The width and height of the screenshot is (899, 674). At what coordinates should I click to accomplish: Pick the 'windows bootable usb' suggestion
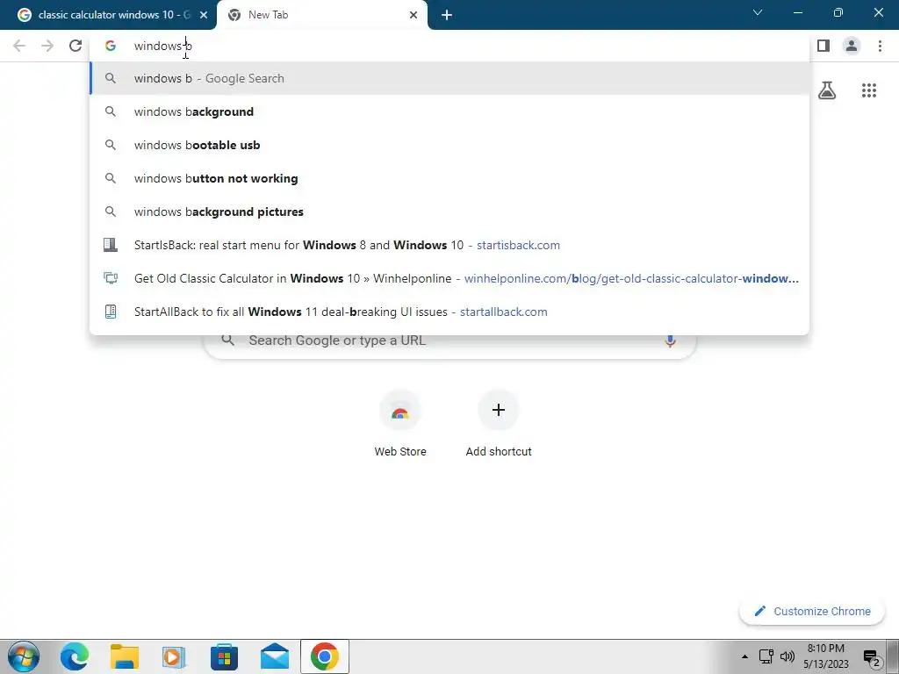[449, 145]
